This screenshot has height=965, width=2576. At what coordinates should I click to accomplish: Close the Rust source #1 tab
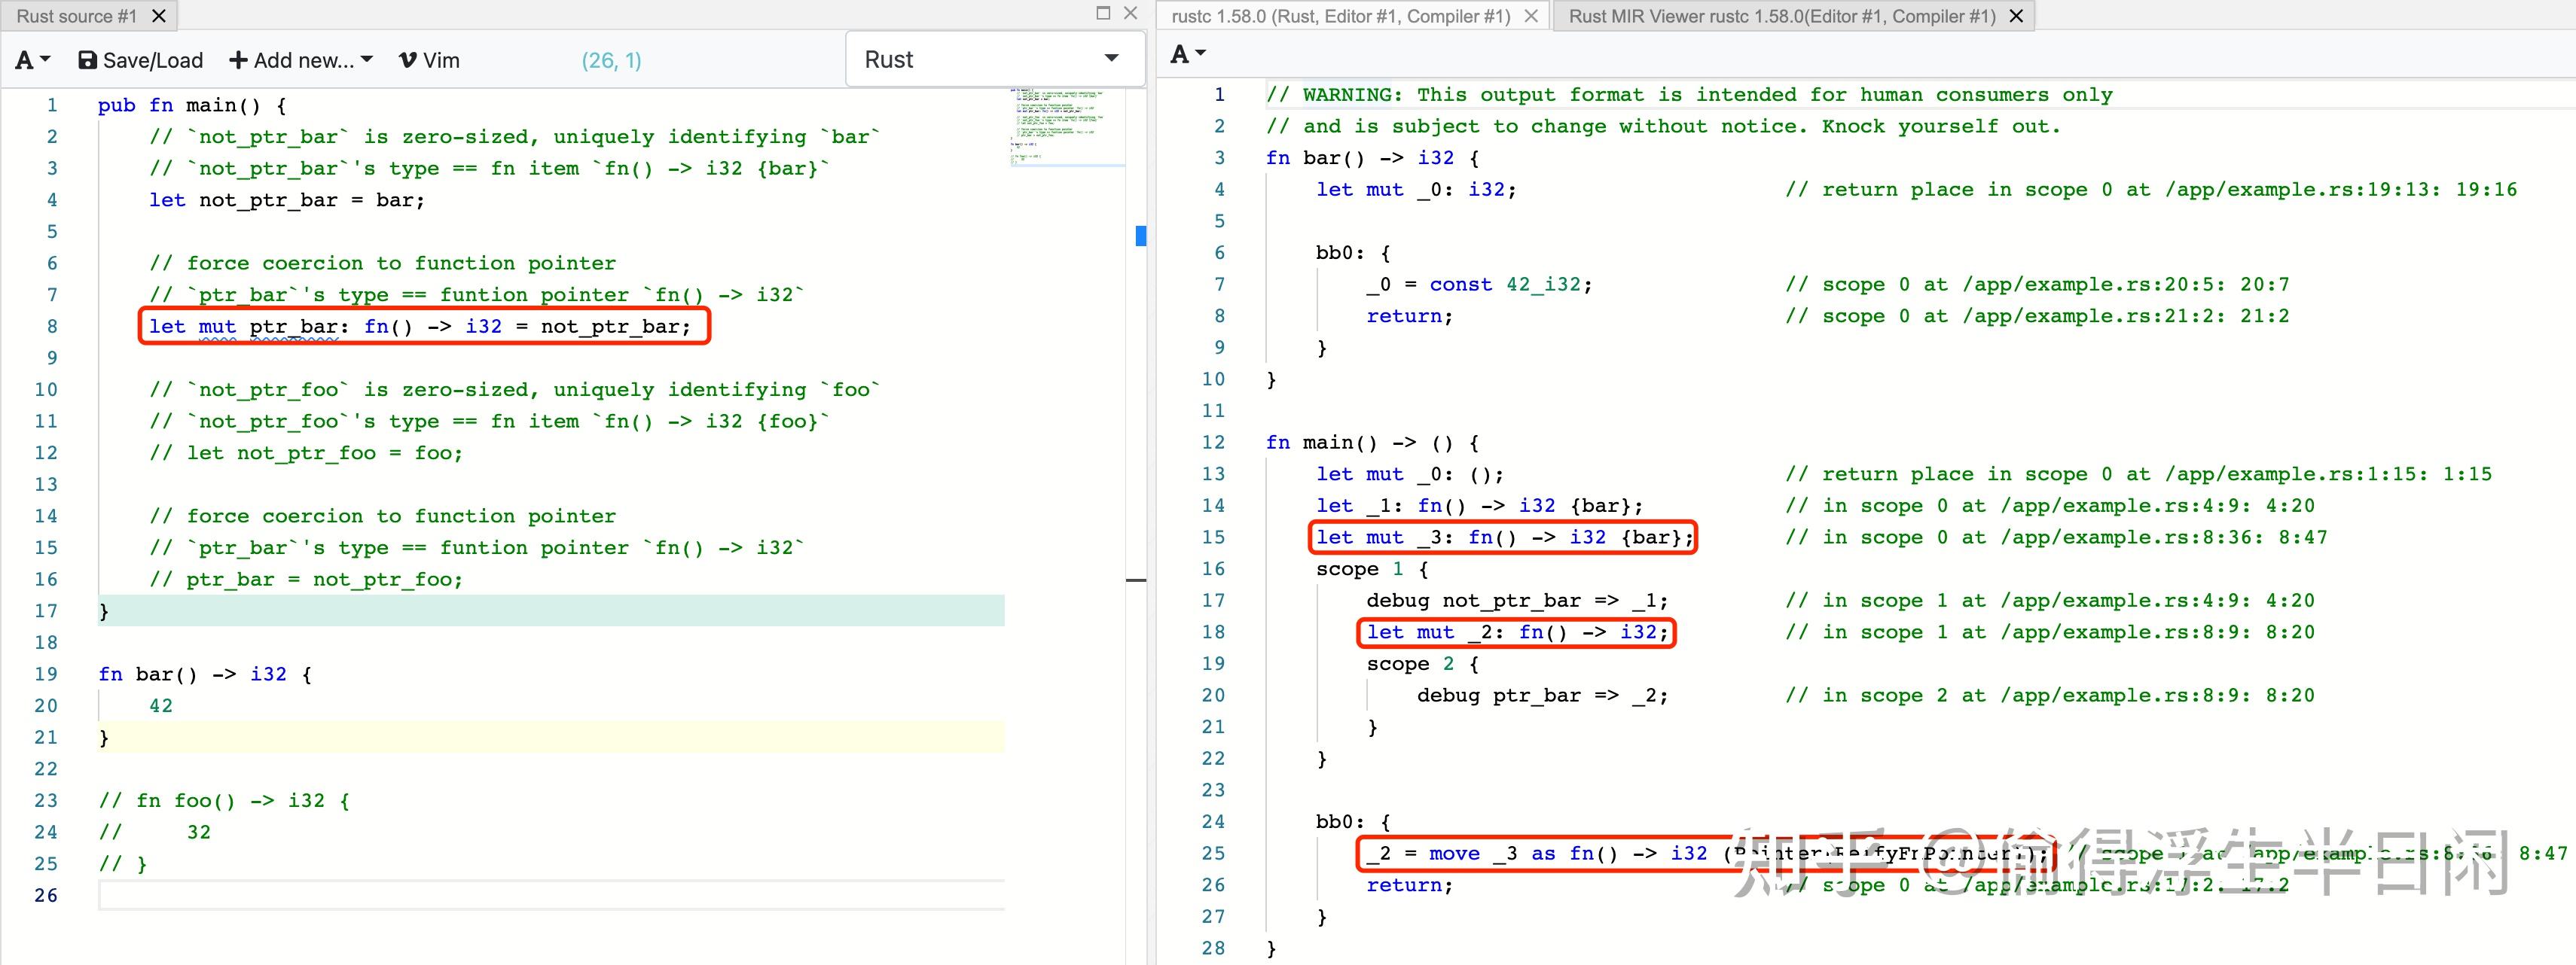159,16
